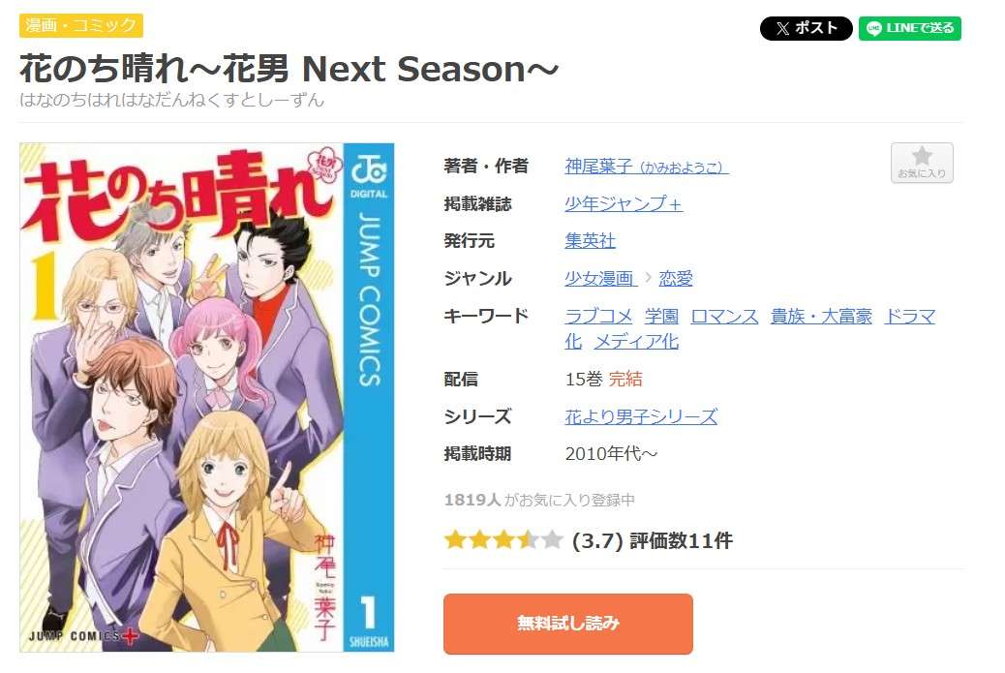
Task: Click the ラブコメ keyword link
Action: 598,316
